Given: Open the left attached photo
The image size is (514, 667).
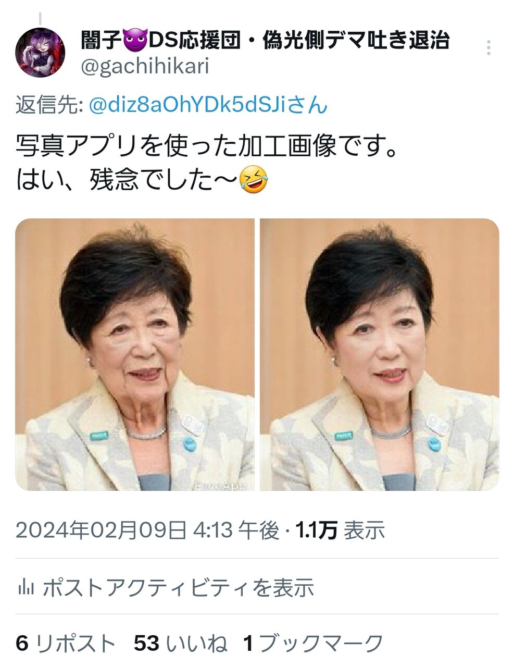Looking at the screenshot, I should pyautogui.click(x=135, y=354).
